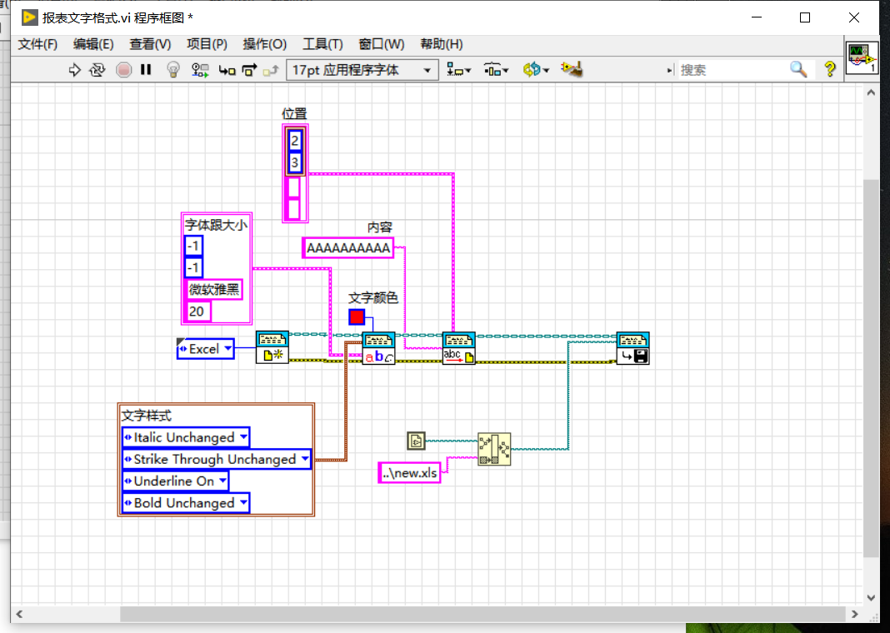Screen dimensions: 890x633
Task: Select the Append Report Text node
Action: (x=458, y=347)
